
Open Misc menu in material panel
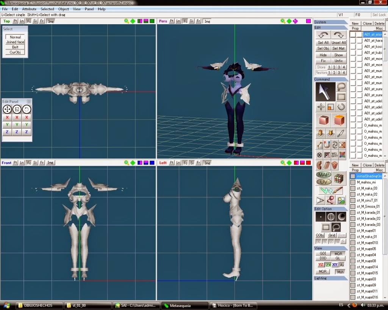point(379,170)
